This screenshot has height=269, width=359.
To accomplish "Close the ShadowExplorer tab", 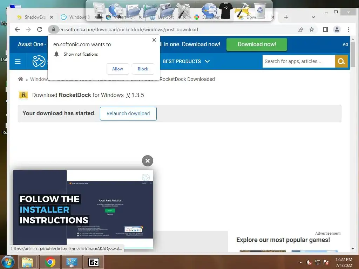I will coord(52,17).
